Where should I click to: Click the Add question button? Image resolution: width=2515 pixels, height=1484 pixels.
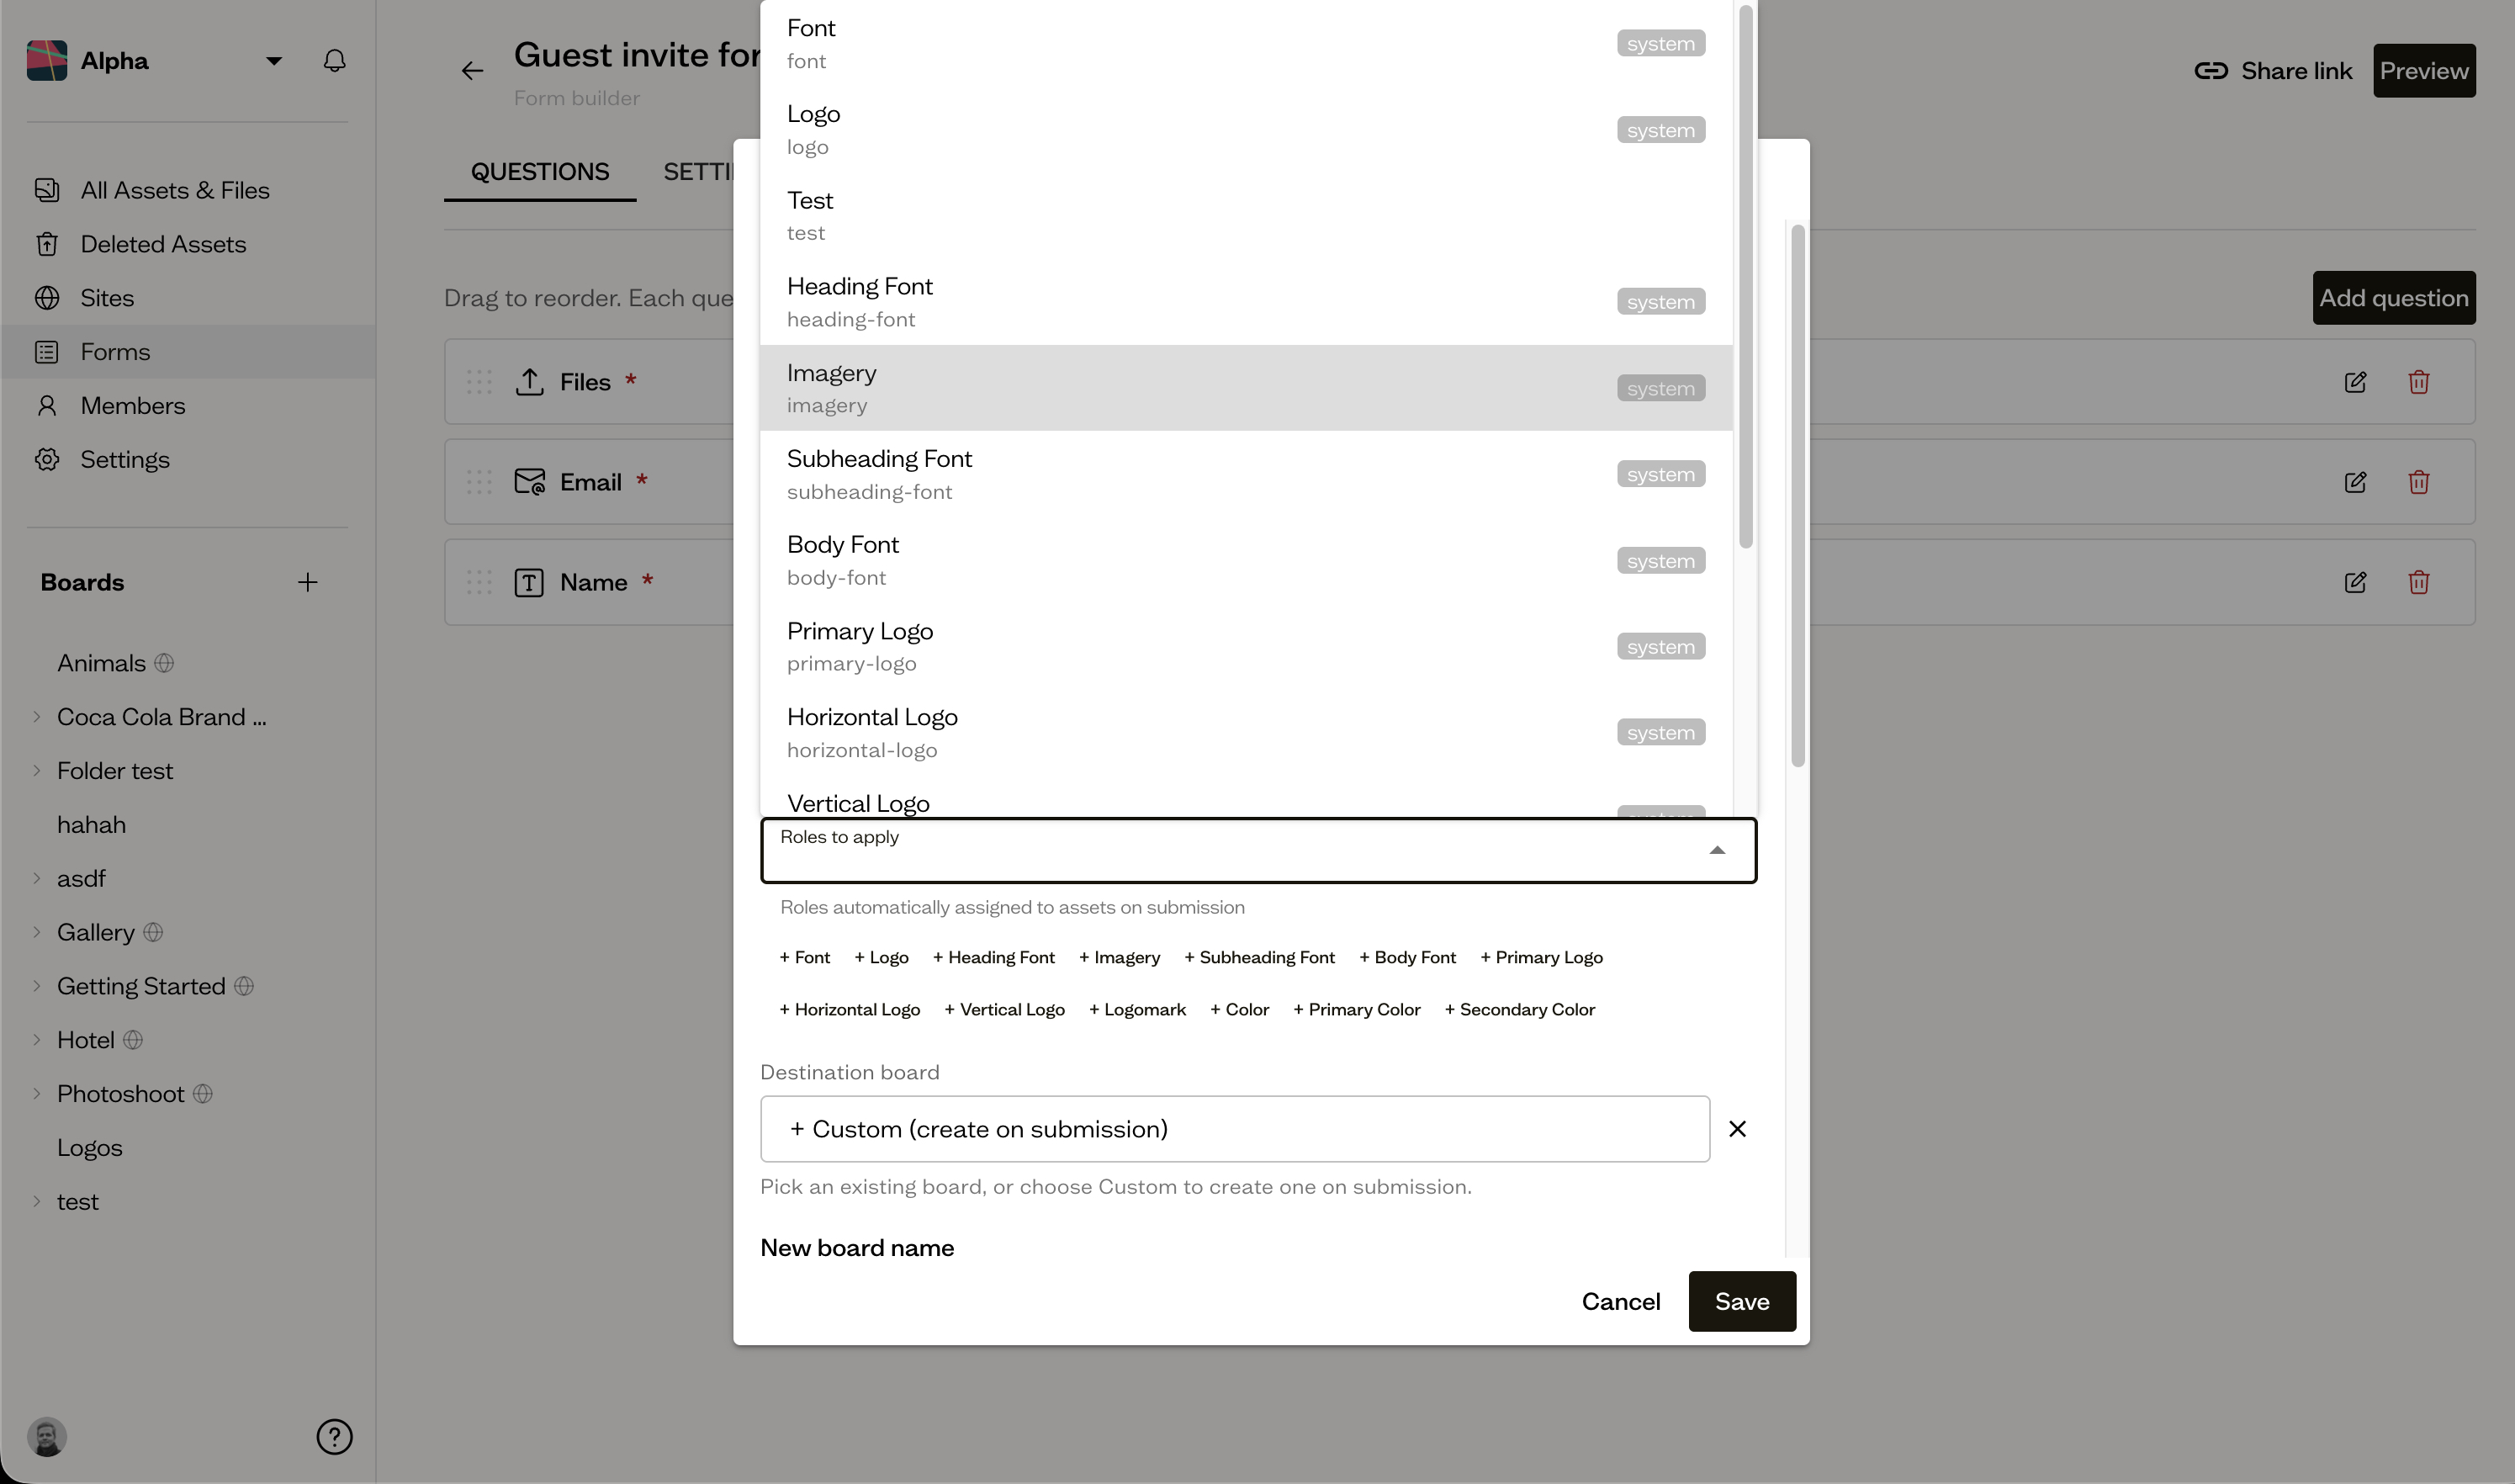click(x=2393, y=298)
